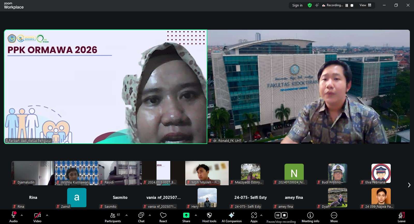
Task: Launch the AI Companion
Action: (x=231, y=215)
